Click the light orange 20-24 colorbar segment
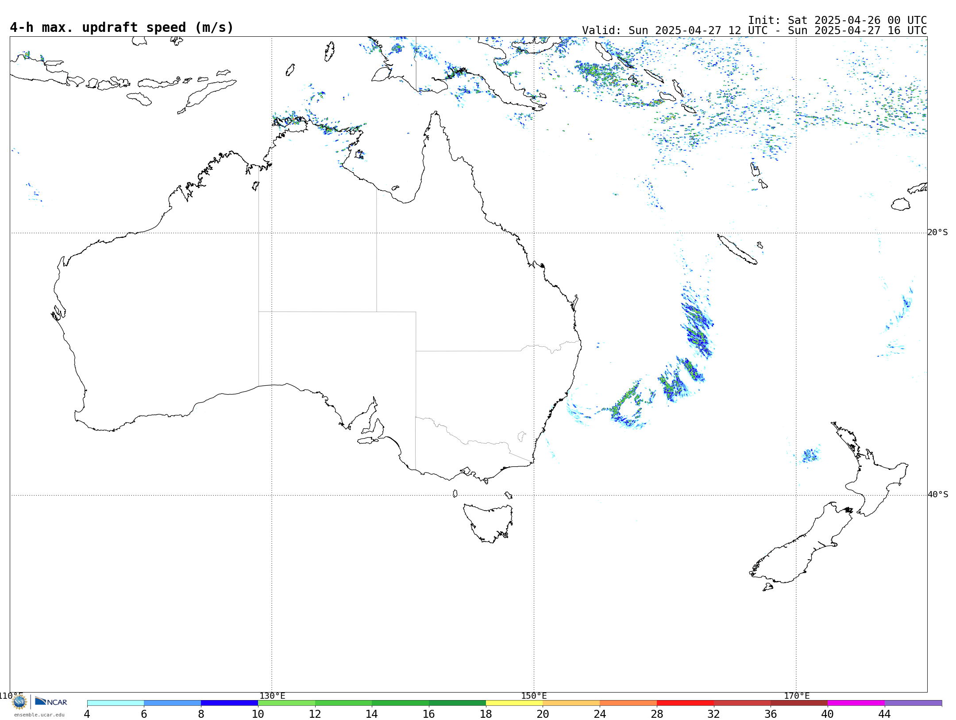The height and width of the screenshot is (720, 956). coord(571,703)
